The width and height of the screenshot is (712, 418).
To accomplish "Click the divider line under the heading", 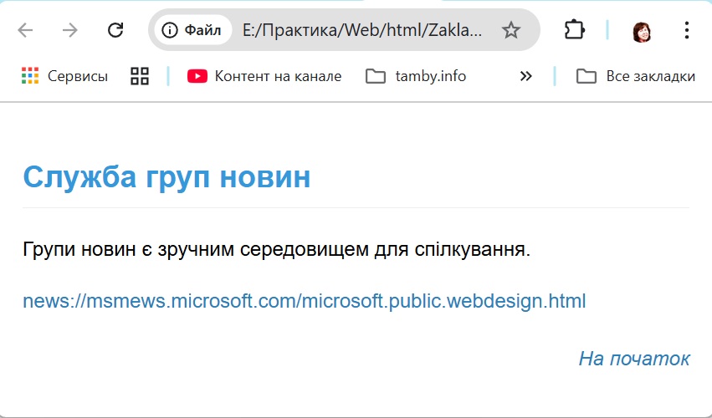I will 356,206.
